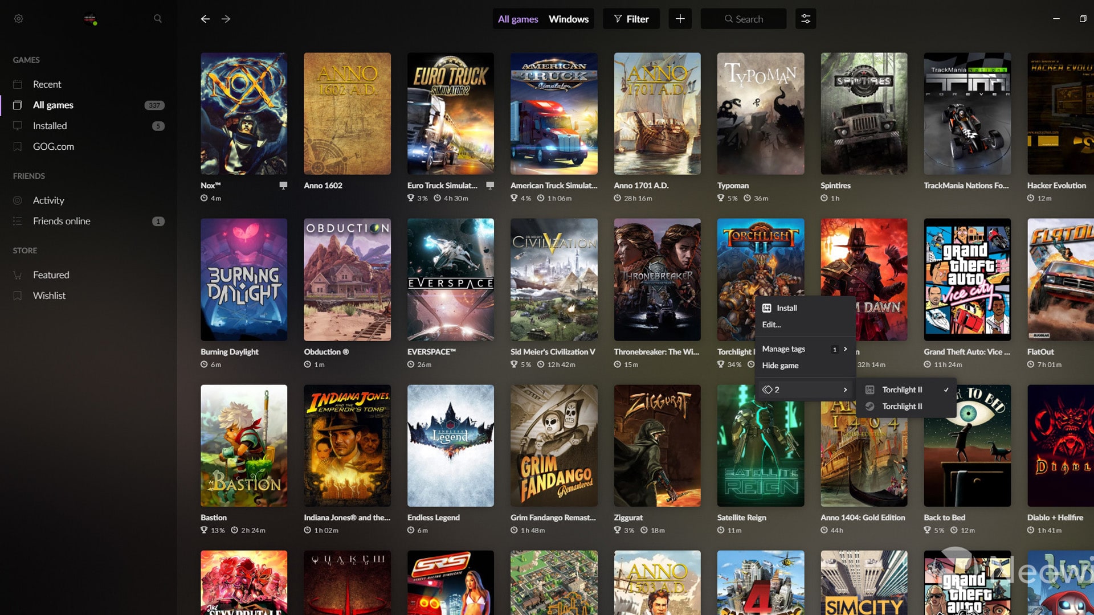The image size is (1094, 615).
Task: Click the FlatOut title text
Action: point(1040,352)
